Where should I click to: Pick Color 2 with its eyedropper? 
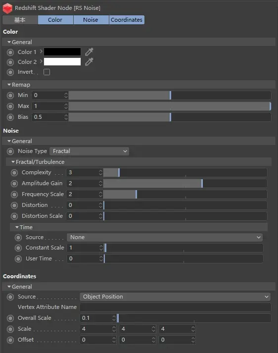pos(89,62)
